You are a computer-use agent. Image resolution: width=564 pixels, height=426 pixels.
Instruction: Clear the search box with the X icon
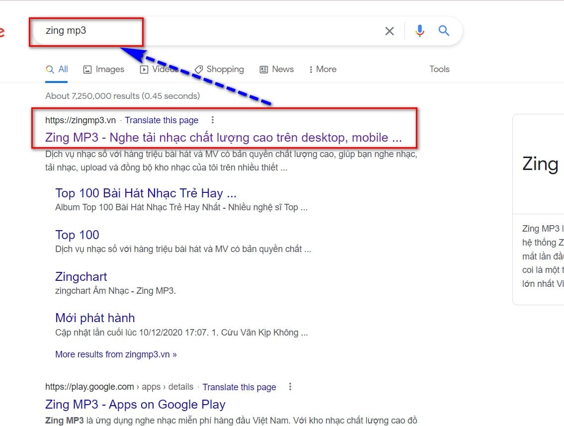coord(389,31)
